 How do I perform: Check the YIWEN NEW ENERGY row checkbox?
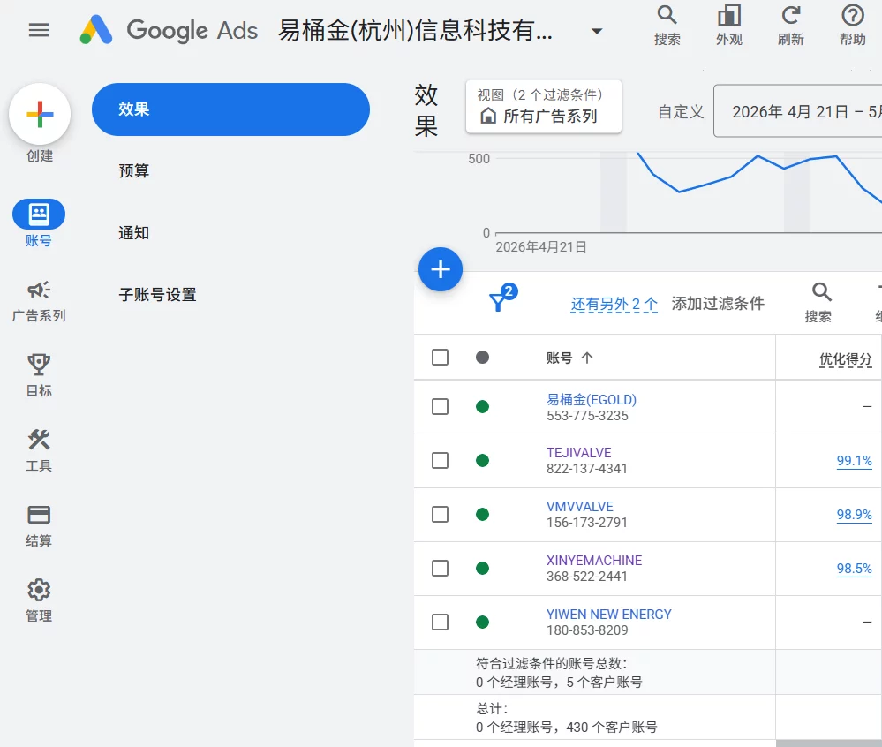click(x=440, y=622)
